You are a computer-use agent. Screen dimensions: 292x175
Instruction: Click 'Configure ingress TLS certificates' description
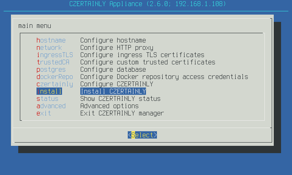point(142,55)
